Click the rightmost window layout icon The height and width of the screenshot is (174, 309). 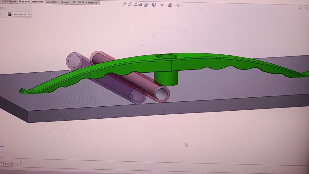(x=306, y=8)
